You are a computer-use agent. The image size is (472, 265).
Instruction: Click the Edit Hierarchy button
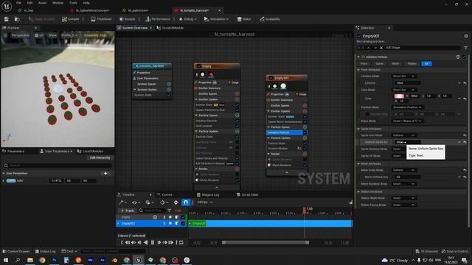pyautogui.click(x=100, y=158)
